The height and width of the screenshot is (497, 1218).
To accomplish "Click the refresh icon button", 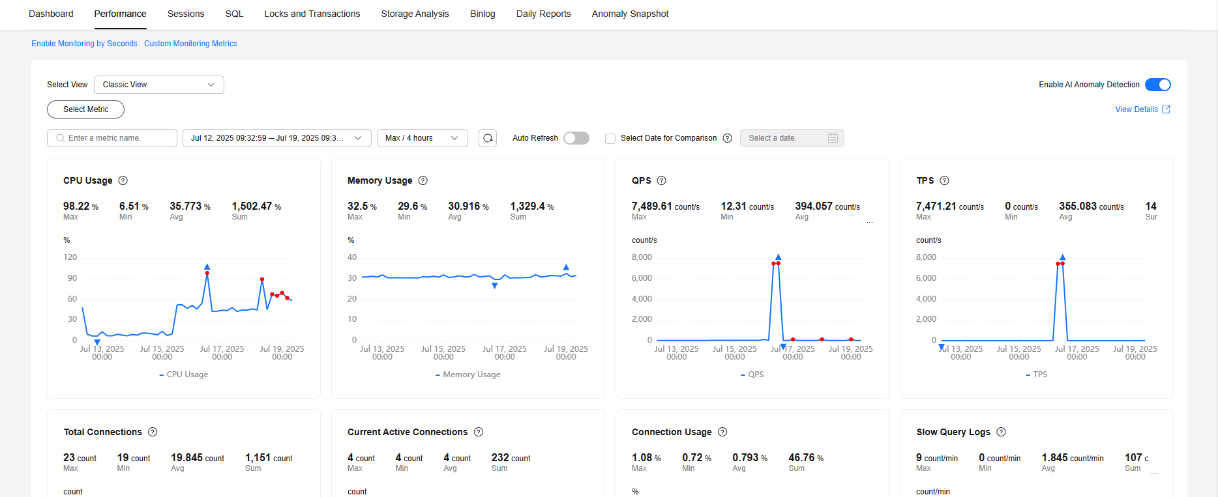I will click(x=488, y=138).
